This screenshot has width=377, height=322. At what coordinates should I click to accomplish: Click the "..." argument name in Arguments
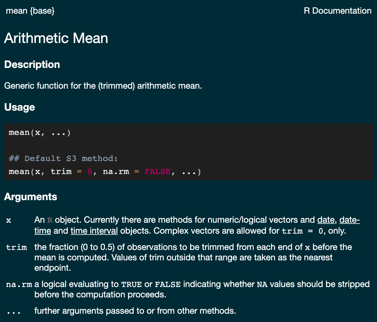(14, 311)
